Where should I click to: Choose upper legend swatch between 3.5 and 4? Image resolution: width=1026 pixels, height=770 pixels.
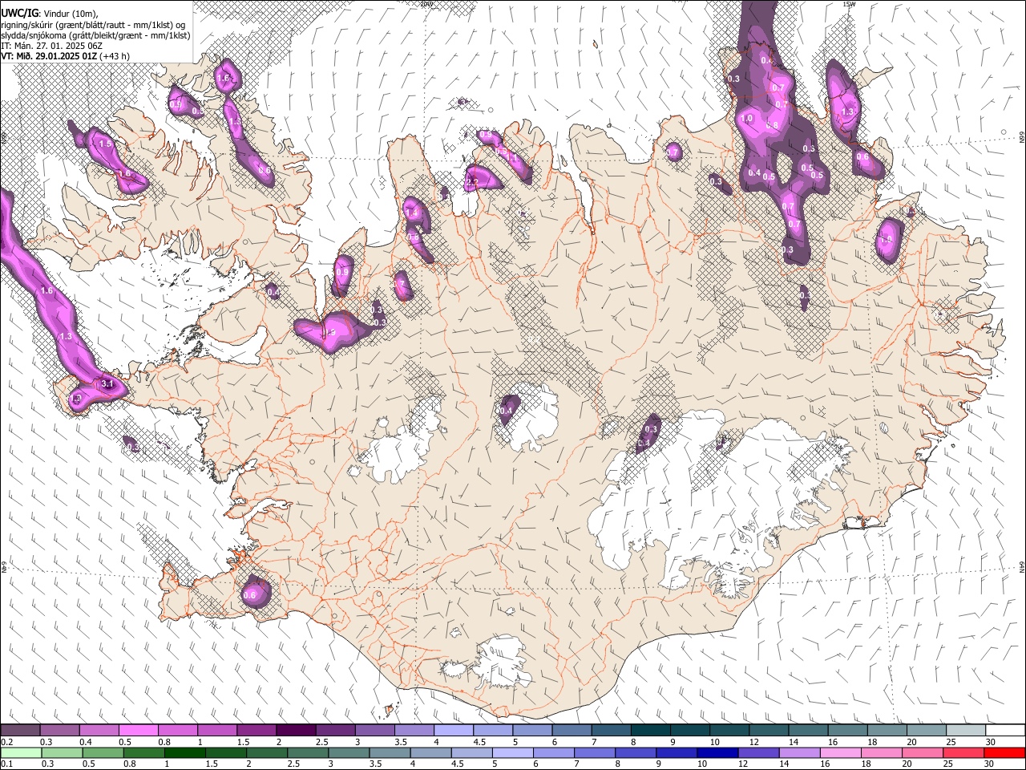(414, 730)
